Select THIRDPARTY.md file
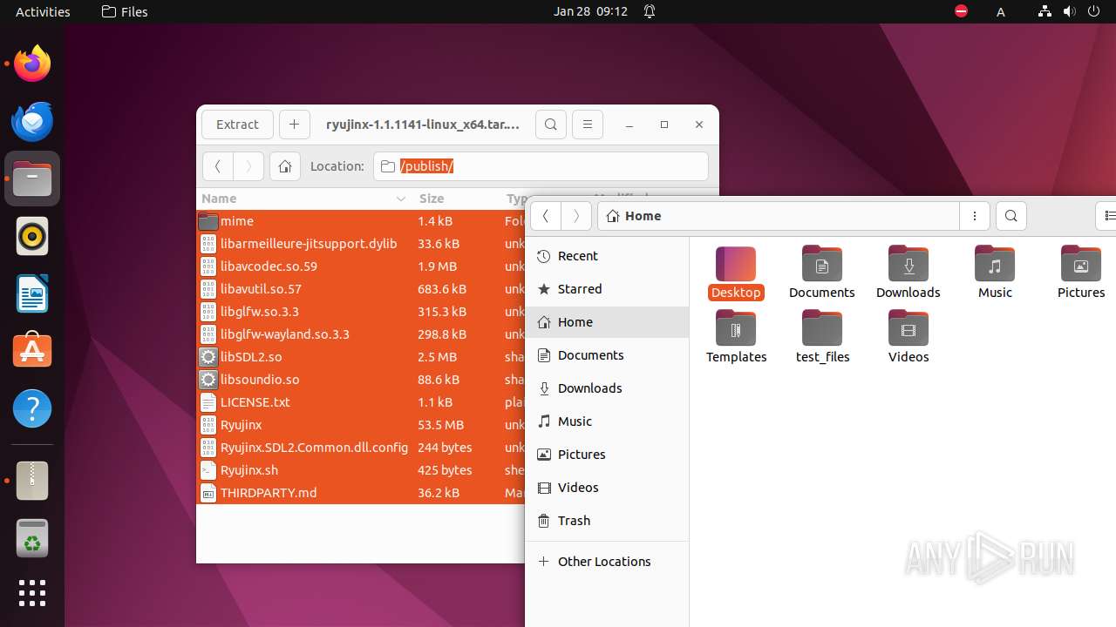This screenshot has height=627, width=1116. (x=362, y=493)
